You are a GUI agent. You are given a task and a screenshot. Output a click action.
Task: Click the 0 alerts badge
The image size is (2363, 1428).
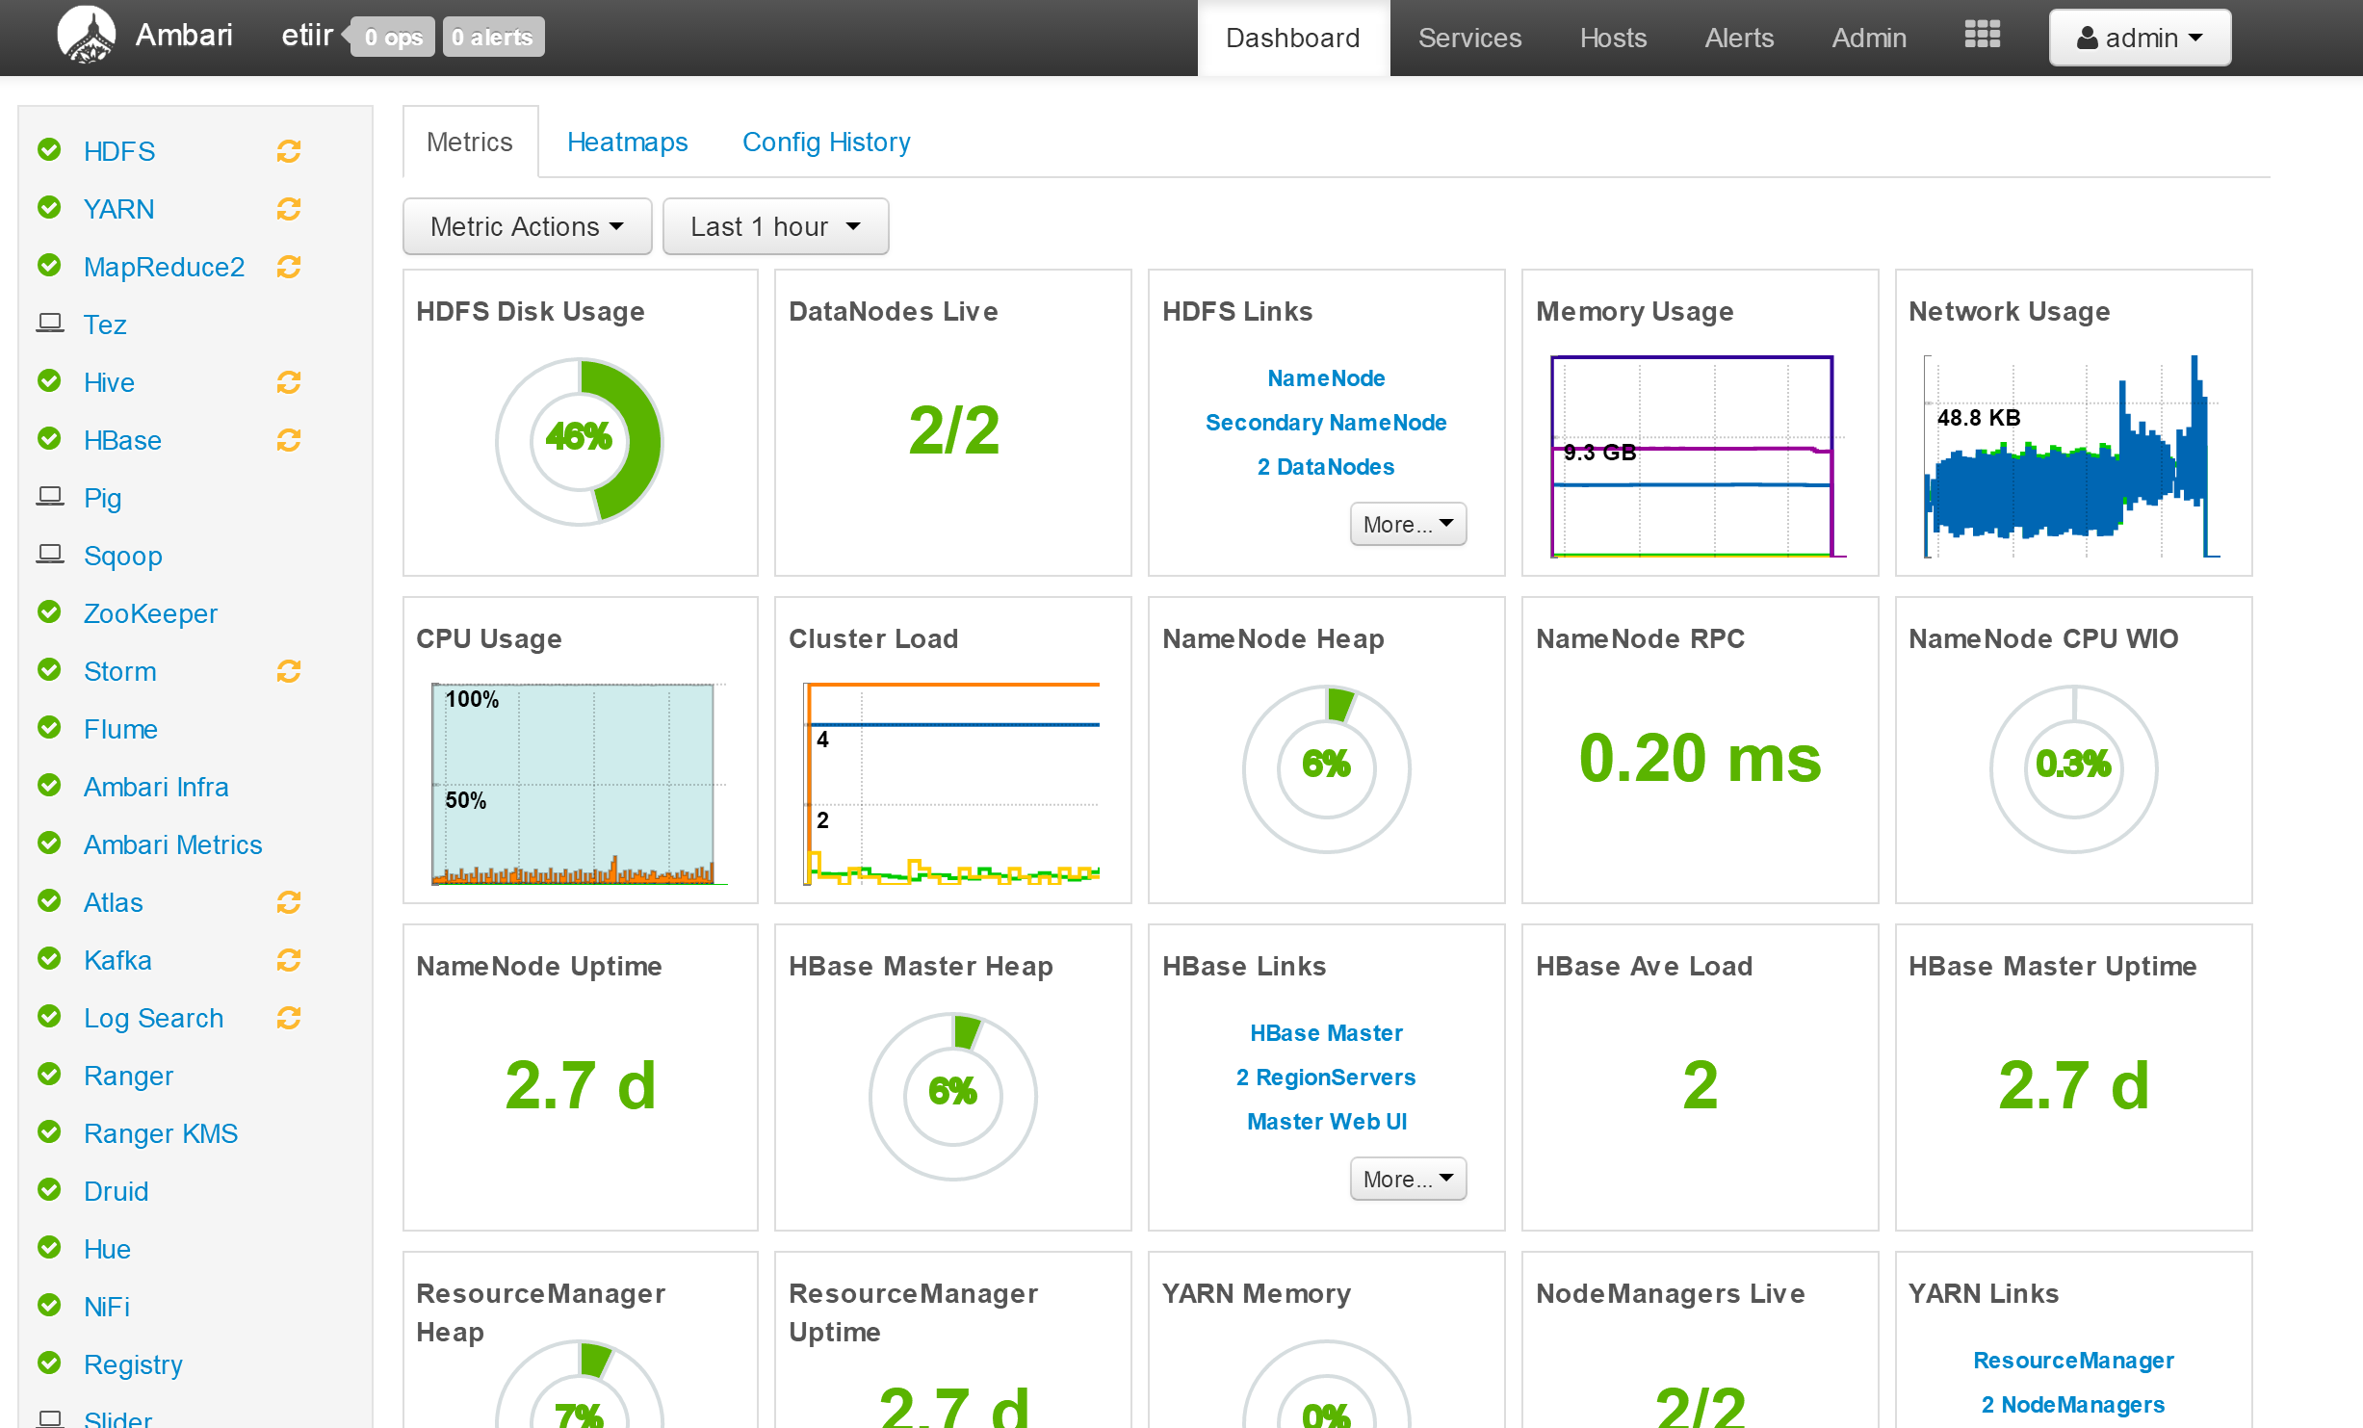493,38
